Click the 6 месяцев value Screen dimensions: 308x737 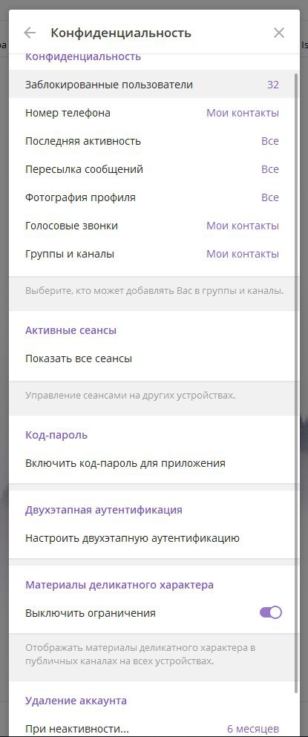(253, 729)
